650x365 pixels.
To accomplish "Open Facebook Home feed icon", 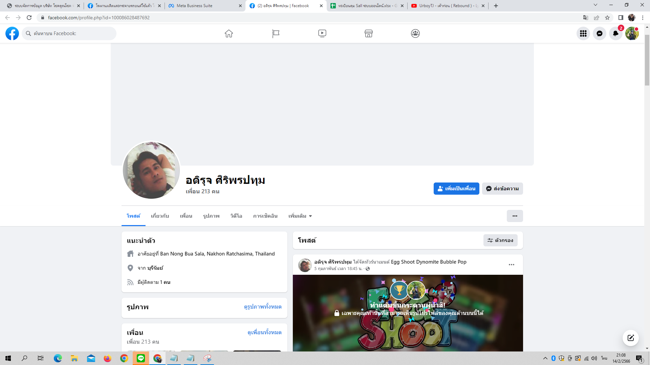I will pos(229,33).
